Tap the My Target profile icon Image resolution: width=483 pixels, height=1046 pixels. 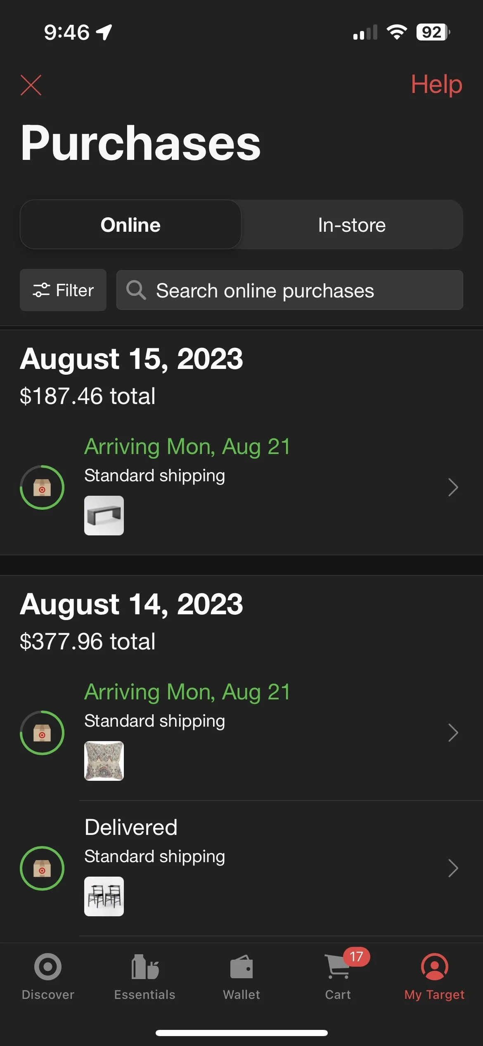pos(434,967)
